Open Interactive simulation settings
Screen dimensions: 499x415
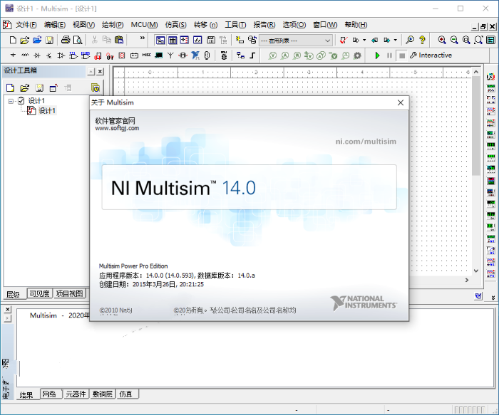431,56
